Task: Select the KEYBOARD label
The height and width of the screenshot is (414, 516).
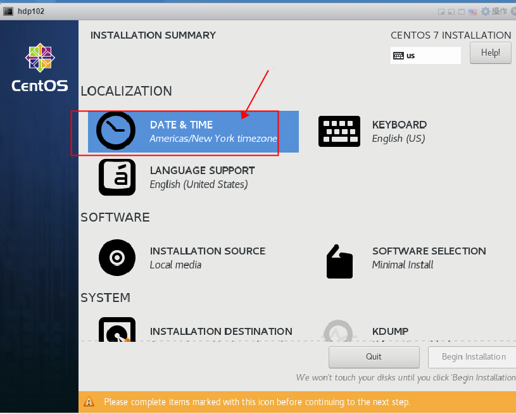Action: tap(400, 125)
